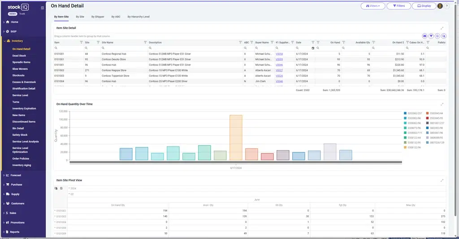Click the stockIQ logo

point(18,7)
